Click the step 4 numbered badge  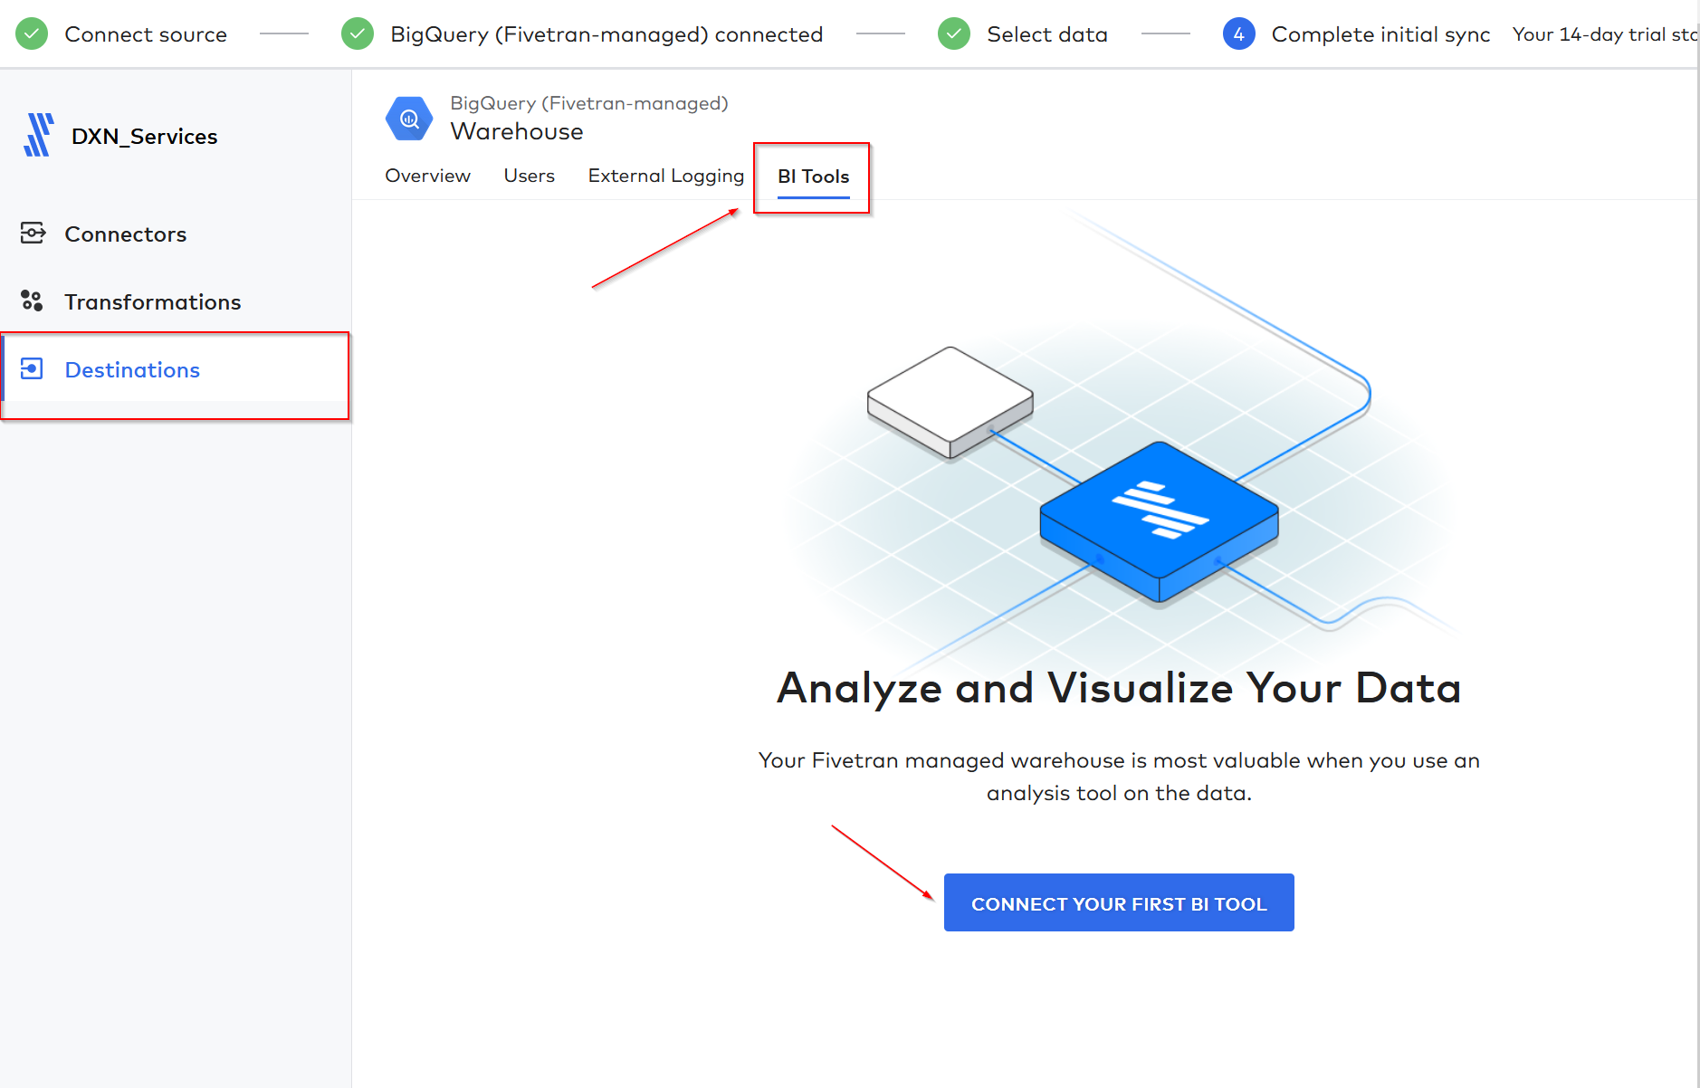pos(1238,33)
